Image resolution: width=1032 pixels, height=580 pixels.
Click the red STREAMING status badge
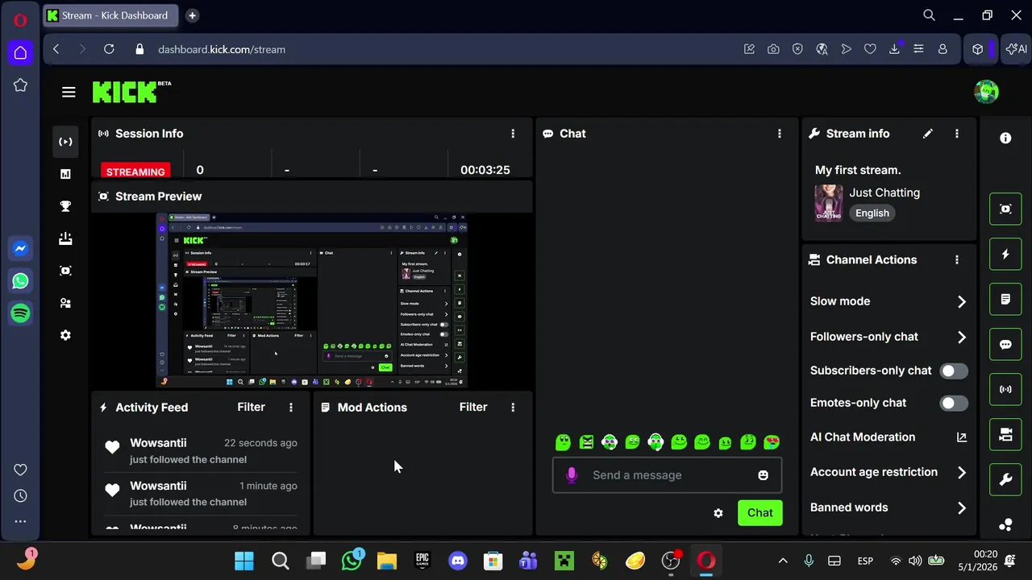coord(135,172)
